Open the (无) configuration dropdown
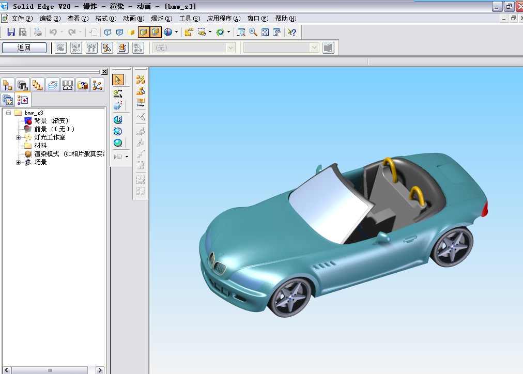The height and width of the screenshot is (374, 523). coord(230,48)
